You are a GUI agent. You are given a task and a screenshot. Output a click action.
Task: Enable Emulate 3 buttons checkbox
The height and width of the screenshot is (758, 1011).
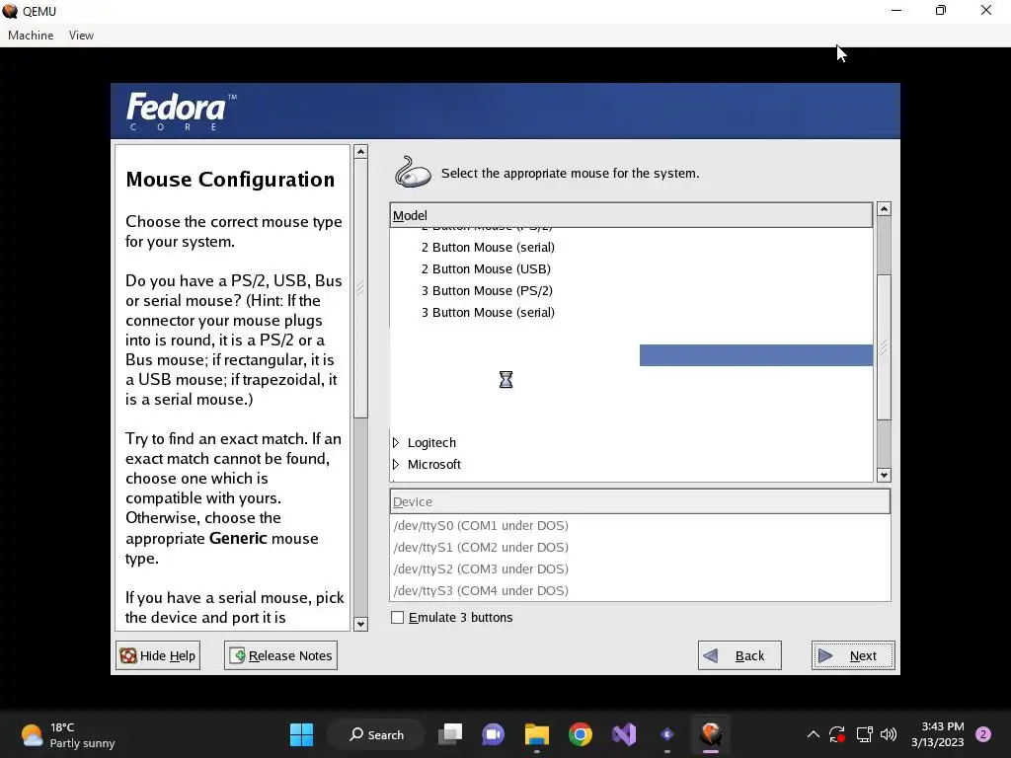tap(398, 618)
